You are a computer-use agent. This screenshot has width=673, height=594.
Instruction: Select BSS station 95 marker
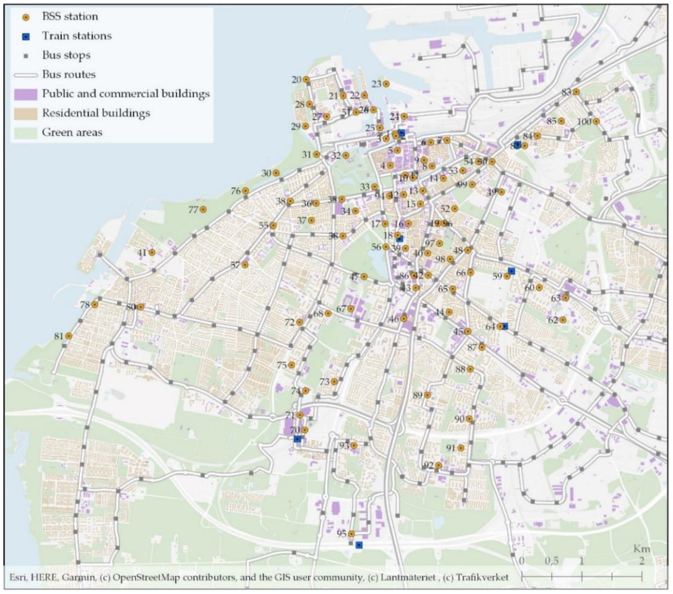[351, 534]
